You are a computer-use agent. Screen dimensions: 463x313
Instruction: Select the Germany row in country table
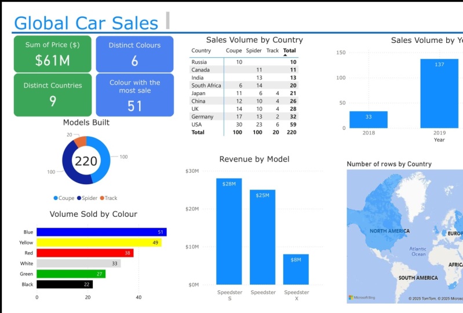coord(244,117)
